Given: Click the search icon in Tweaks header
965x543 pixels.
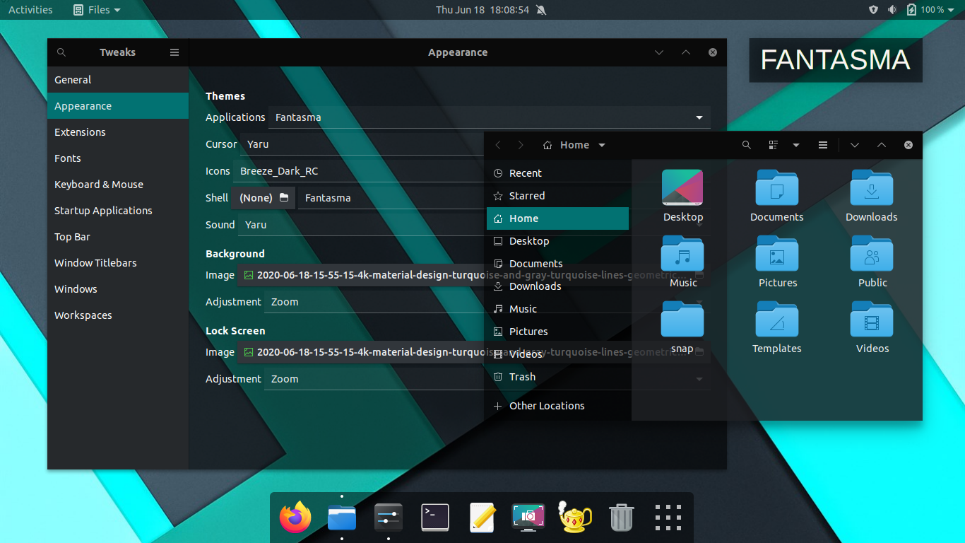Looking at the screenshot, I should [61, 52].
